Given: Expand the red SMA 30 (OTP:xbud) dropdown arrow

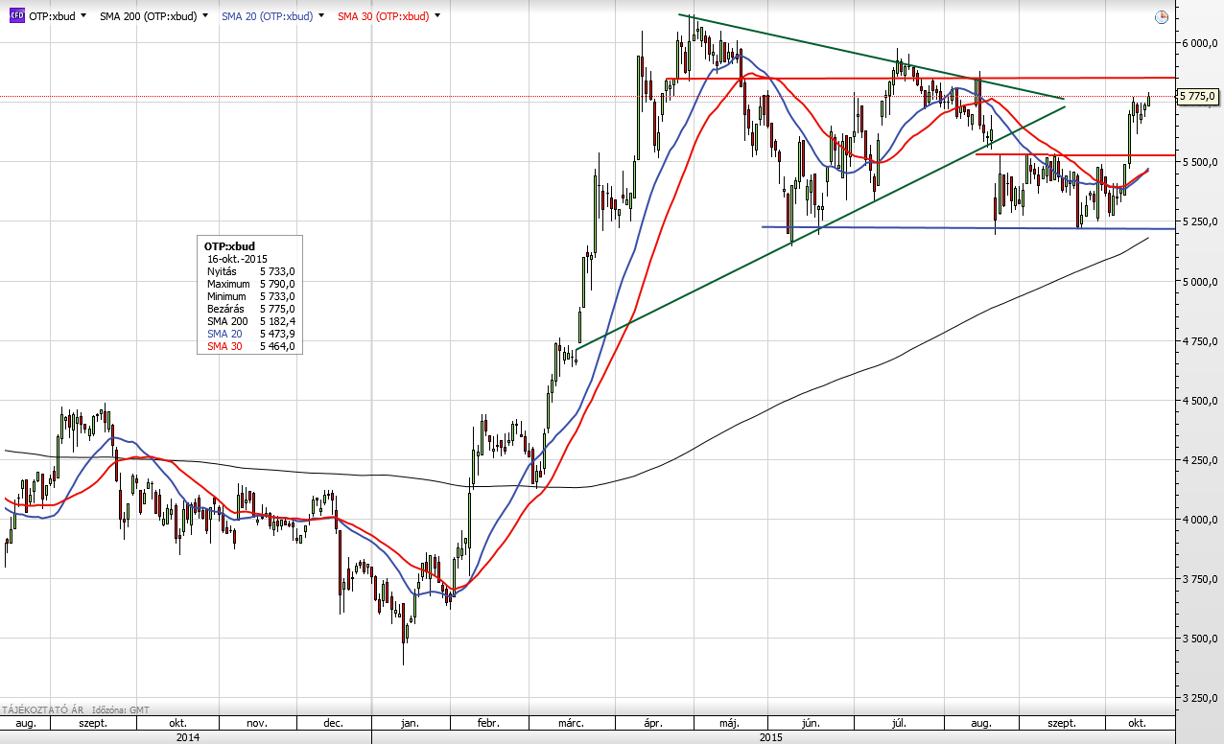Looking at the screenshot, I should [438, 16].
